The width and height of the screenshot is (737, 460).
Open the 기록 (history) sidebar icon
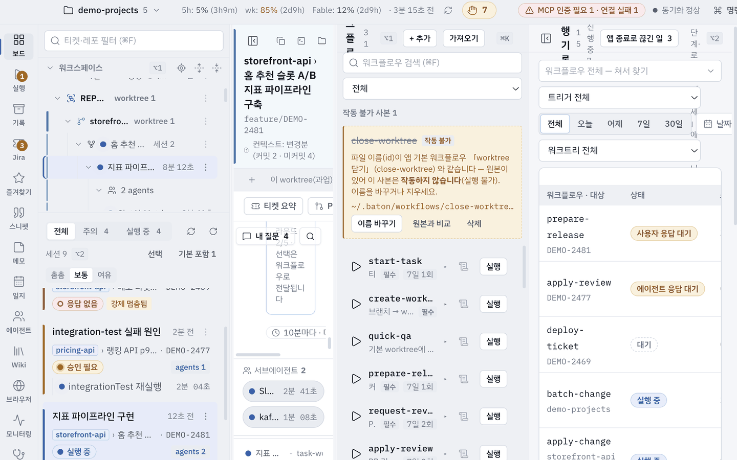point(19,115)
